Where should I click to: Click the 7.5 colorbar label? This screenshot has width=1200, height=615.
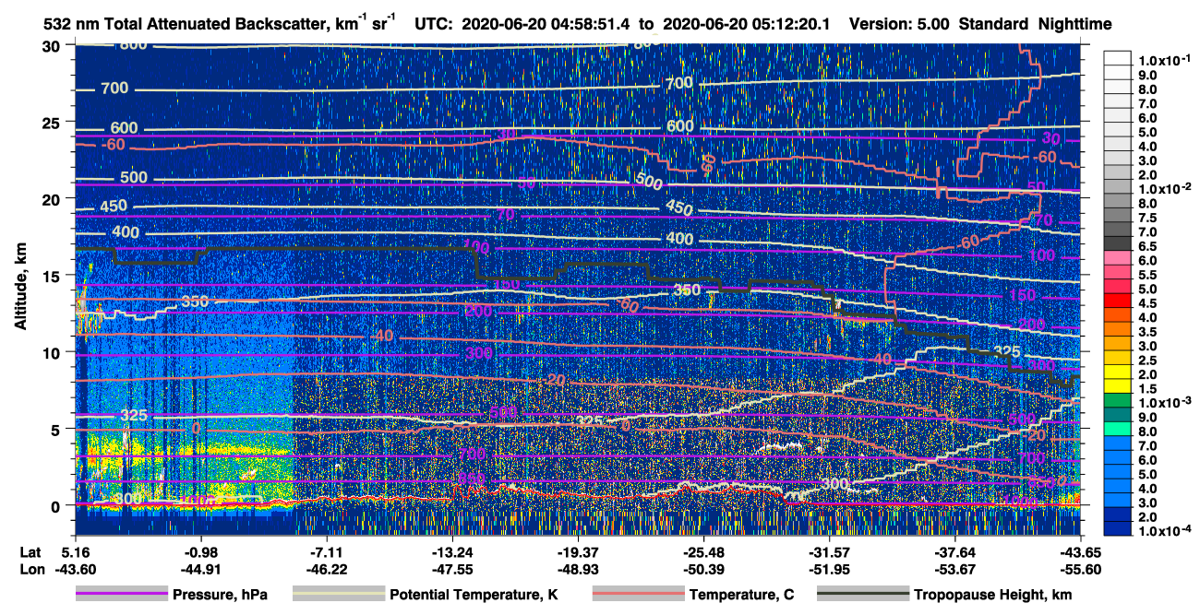[1147, 218]
